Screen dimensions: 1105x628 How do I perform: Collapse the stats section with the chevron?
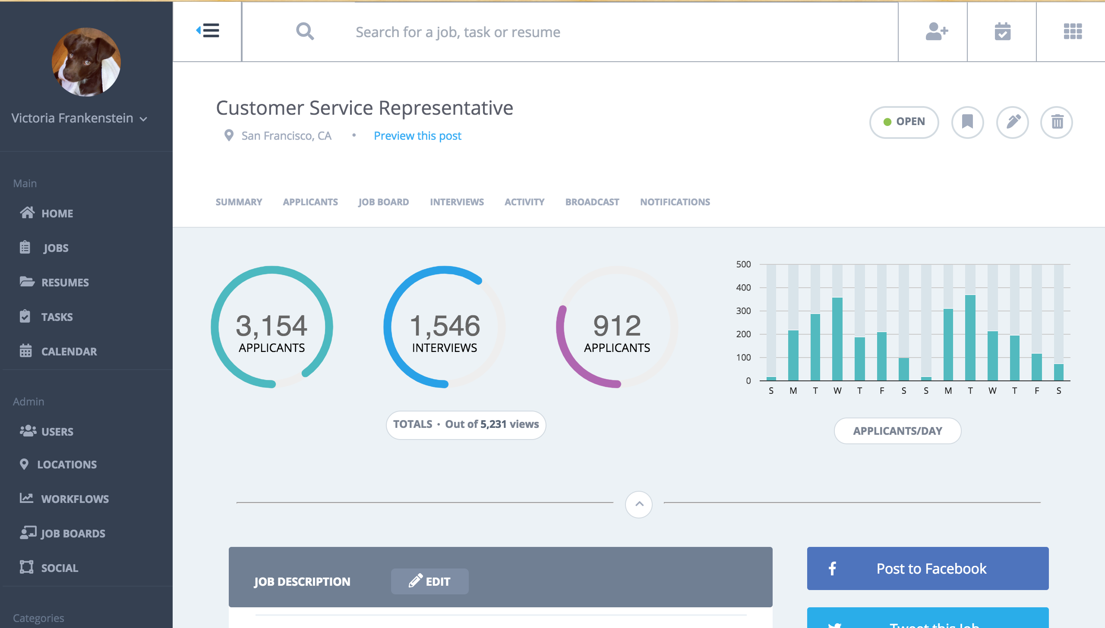click(639, 504)
